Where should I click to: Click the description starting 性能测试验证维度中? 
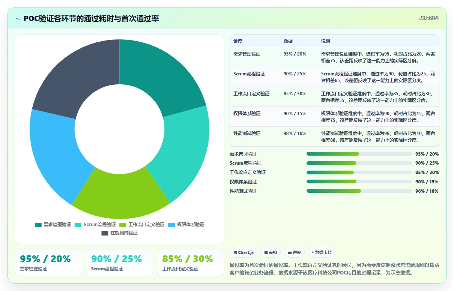click(378, 137)
